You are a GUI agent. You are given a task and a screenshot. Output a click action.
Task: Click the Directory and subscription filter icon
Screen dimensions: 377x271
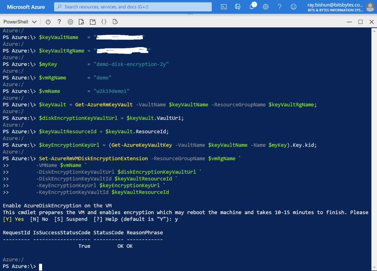[238, 7]
